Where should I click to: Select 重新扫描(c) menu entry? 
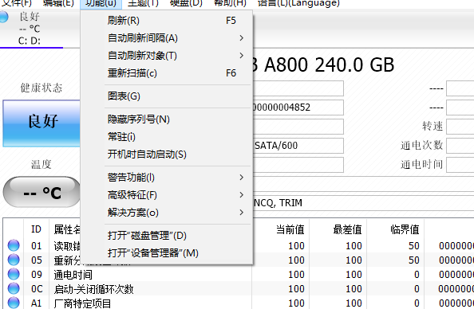click(x=167, y=73)
